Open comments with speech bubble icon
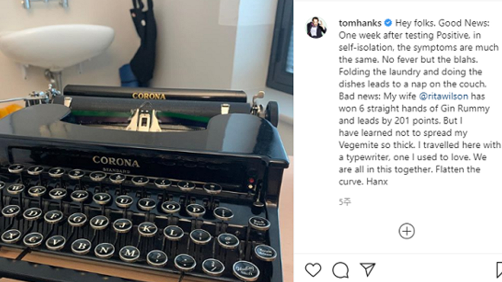Viewport: 502px width, 282px height. coord(340,270)
